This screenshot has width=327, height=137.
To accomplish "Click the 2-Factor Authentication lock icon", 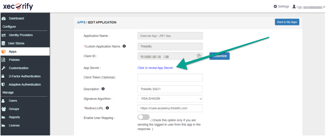I will [x=3, y=76].
